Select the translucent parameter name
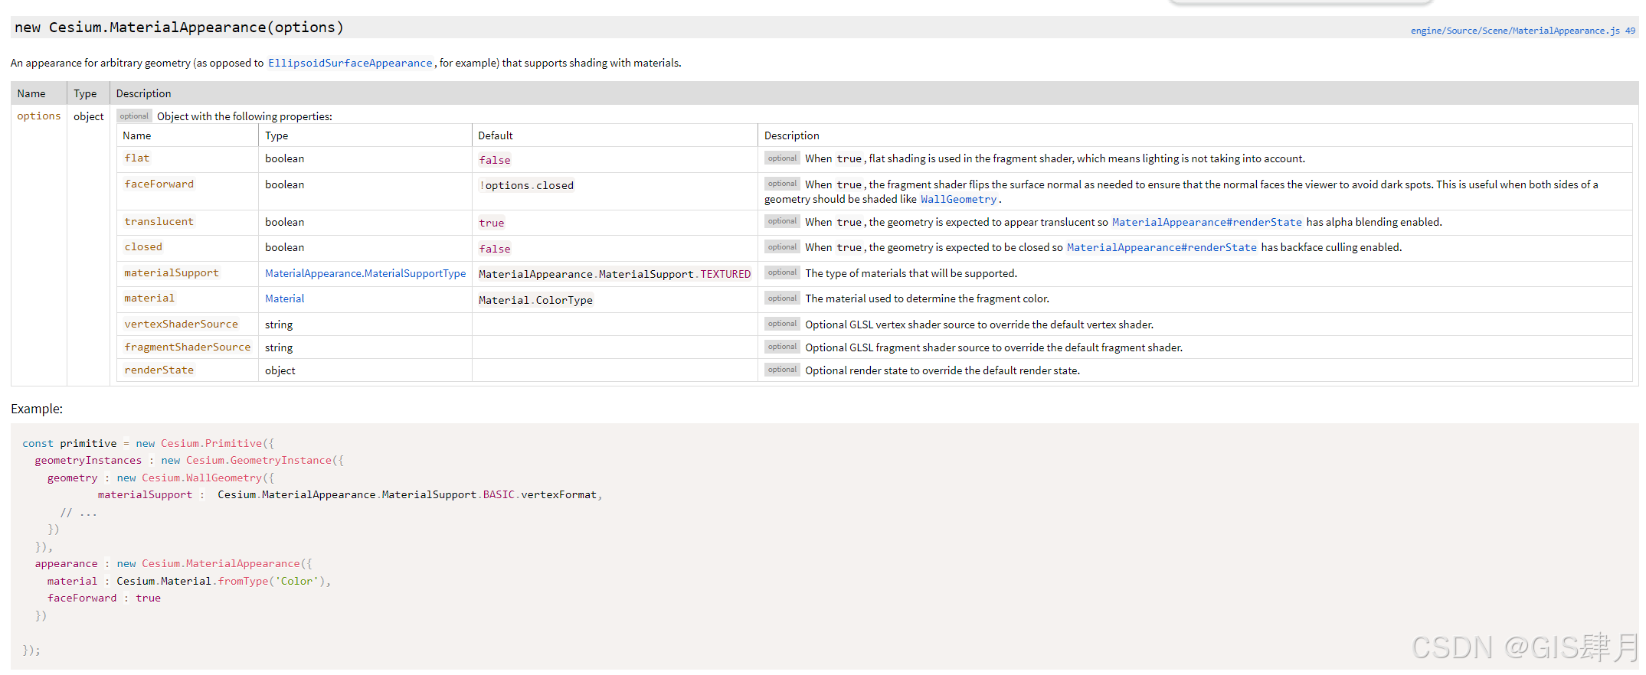The height and width of the screenshot is (675, 1646). (x=159, y=222)
